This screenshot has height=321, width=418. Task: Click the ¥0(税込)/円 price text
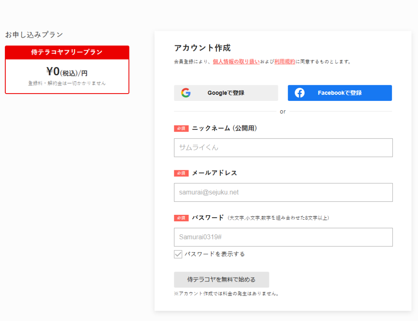click(67, 72)
